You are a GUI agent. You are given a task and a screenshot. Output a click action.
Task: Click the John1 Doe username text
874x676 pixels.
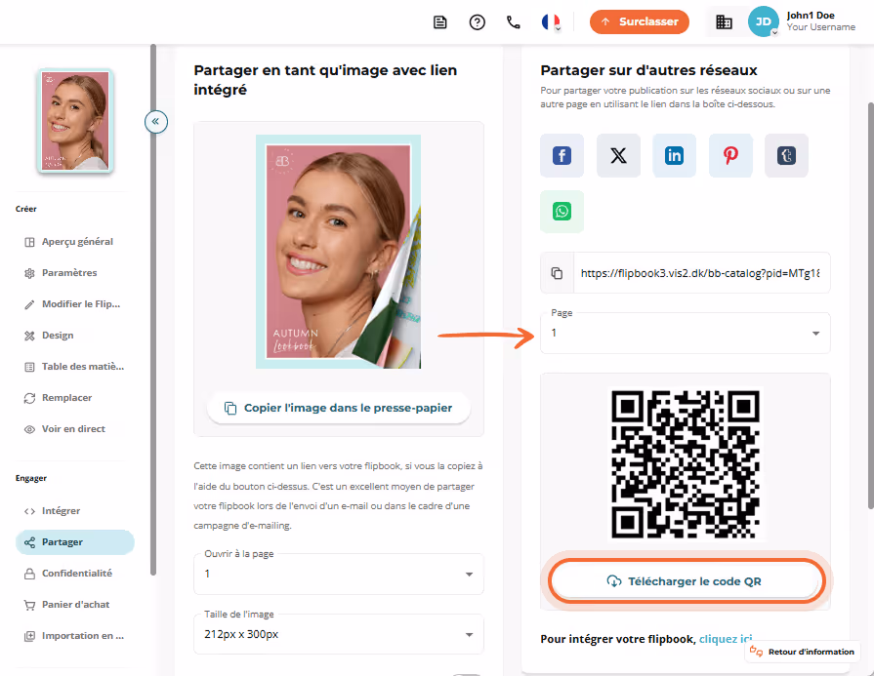tap(811, 16)
